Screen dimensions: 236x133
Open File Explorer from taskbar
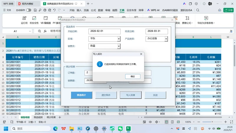point(72,129)
